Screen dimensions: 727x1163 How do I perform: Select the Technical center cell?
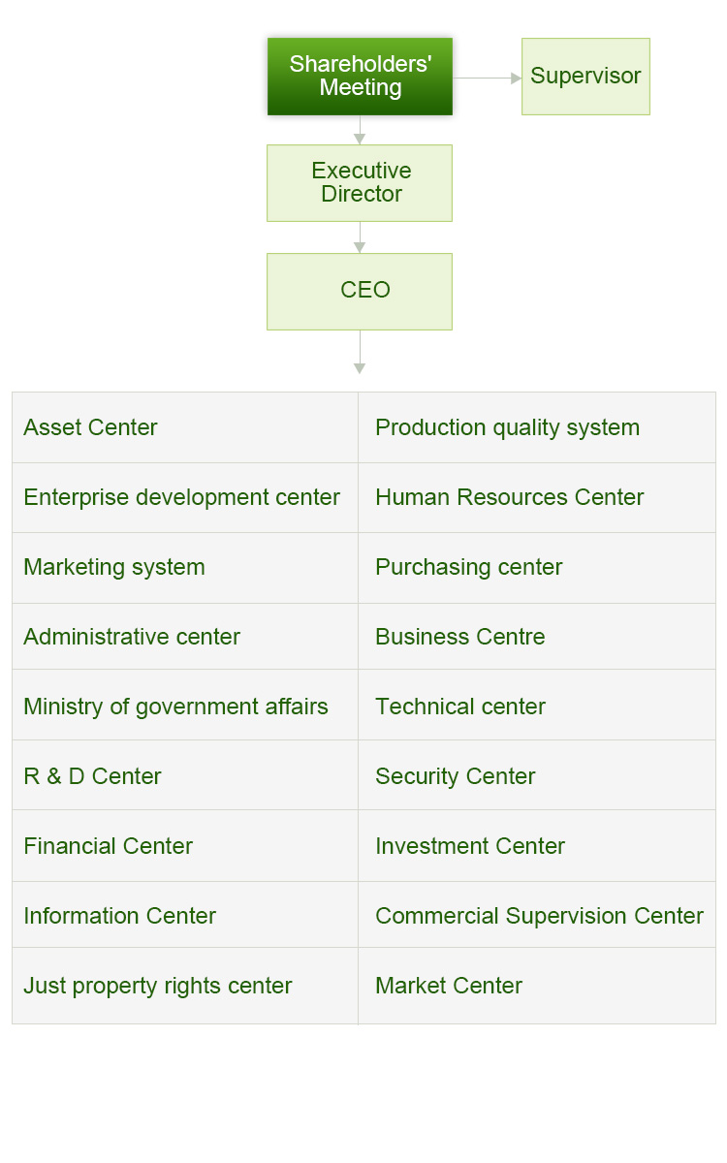(537, 706)
